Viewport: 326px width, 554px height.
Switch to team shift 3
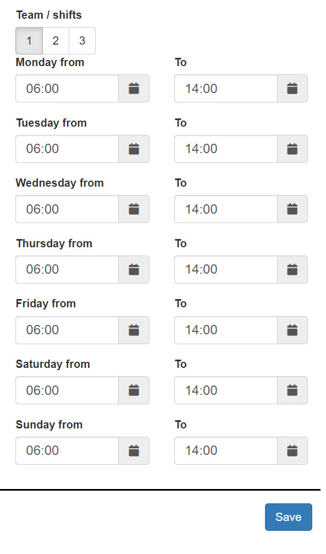pyautogui.click(x=82, y=41)
